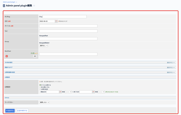This screenshot has width=181, height=115.
Task: Click the その他の設定 section heading
Action: pos(8,62)
